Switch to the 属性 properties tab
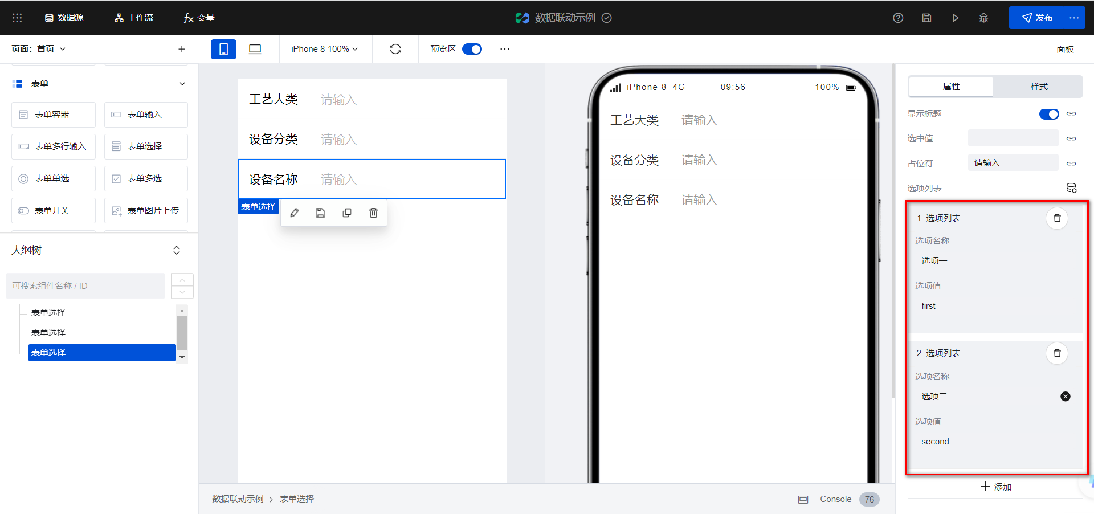 pos(951,87)
